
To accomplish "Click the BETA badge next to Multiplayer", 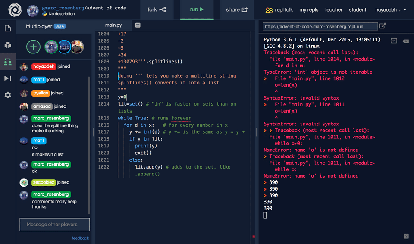I will click(60, 26).
